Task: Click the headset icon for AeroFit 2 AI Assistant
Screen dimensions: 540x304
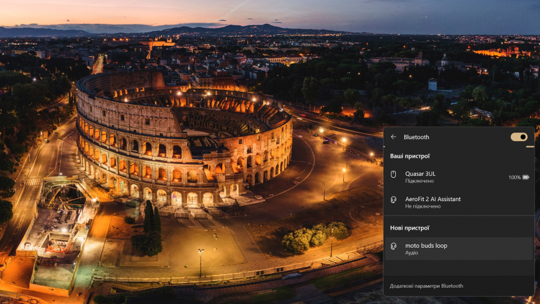Action: (393, 200)
